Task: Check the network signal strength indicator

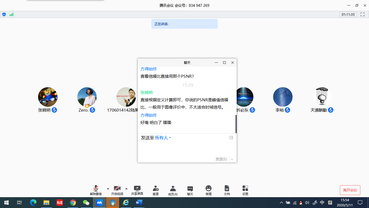Action: [x=11, y=14]
